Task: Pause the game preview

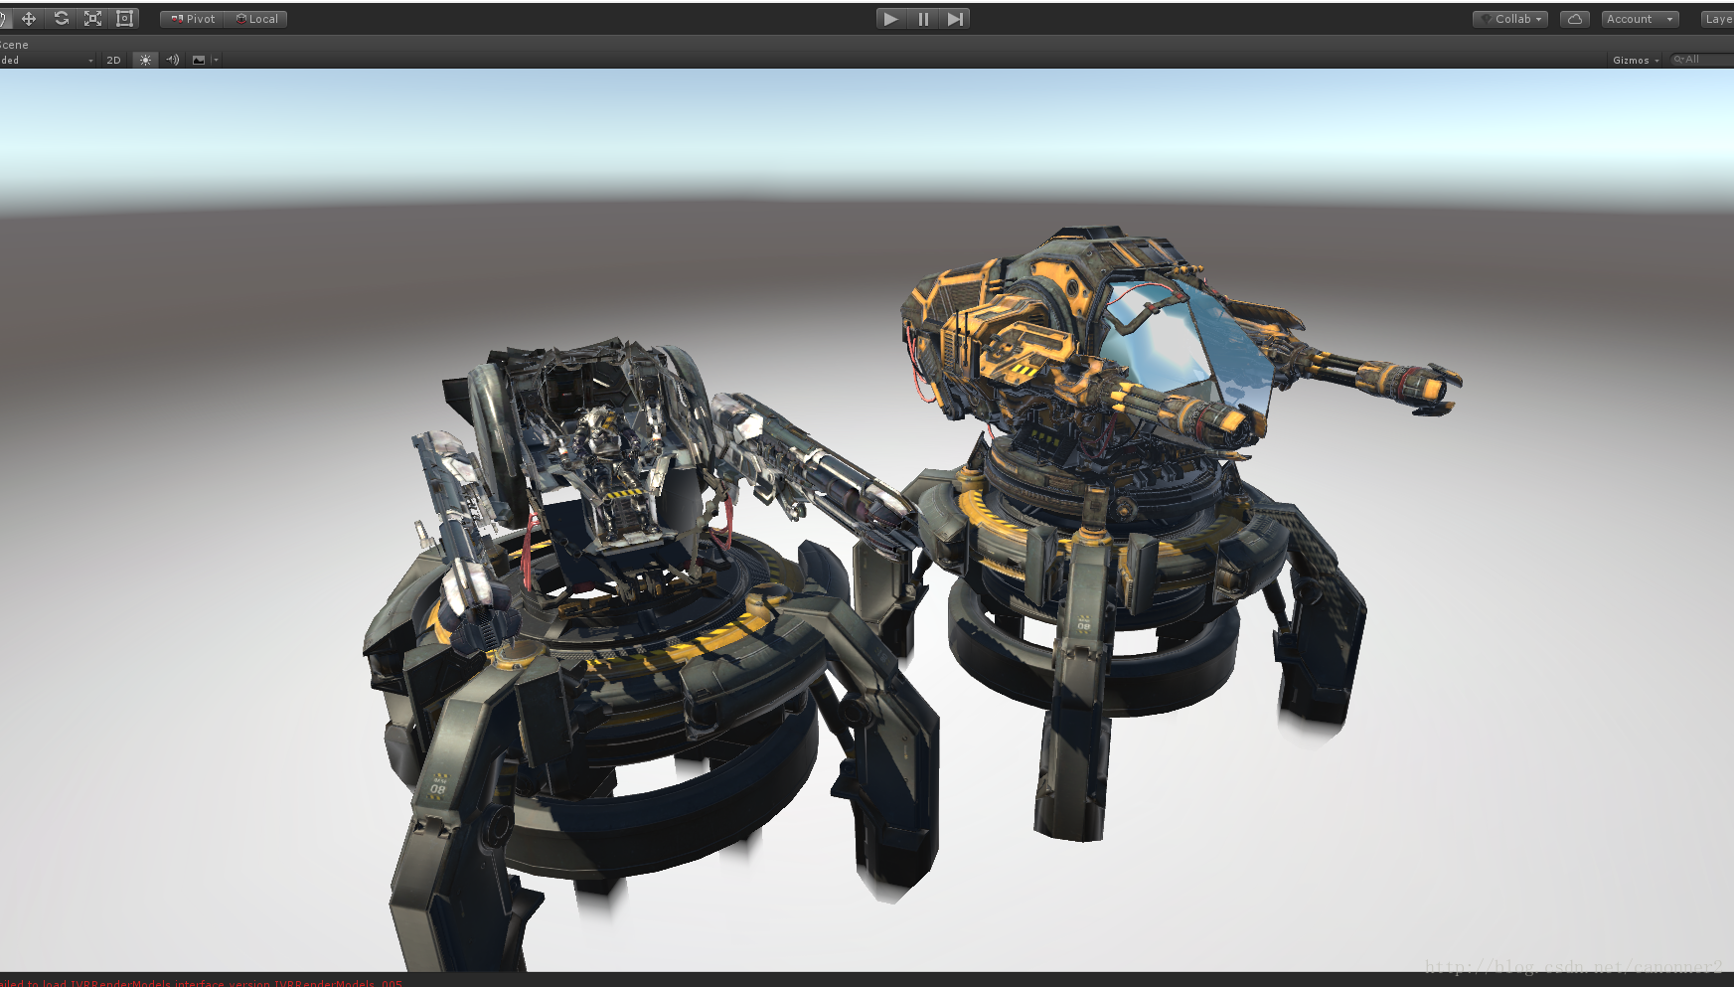Action: point(923,19)
